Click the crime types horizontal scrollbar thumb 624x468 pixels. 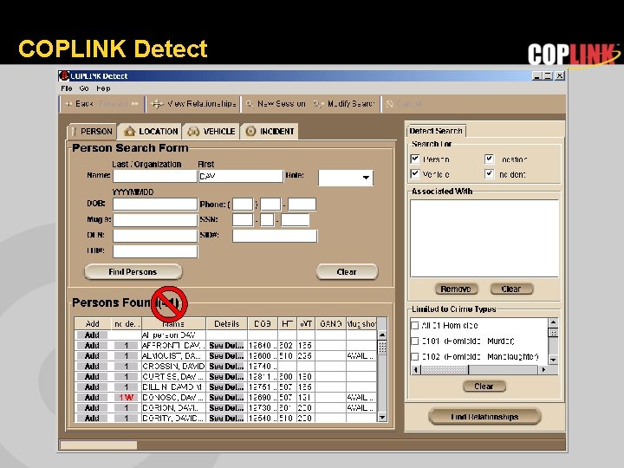pyautogui.click(x=445, y=370)
